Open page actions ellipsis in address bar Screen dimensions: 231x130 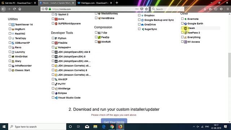pos(137,9)
